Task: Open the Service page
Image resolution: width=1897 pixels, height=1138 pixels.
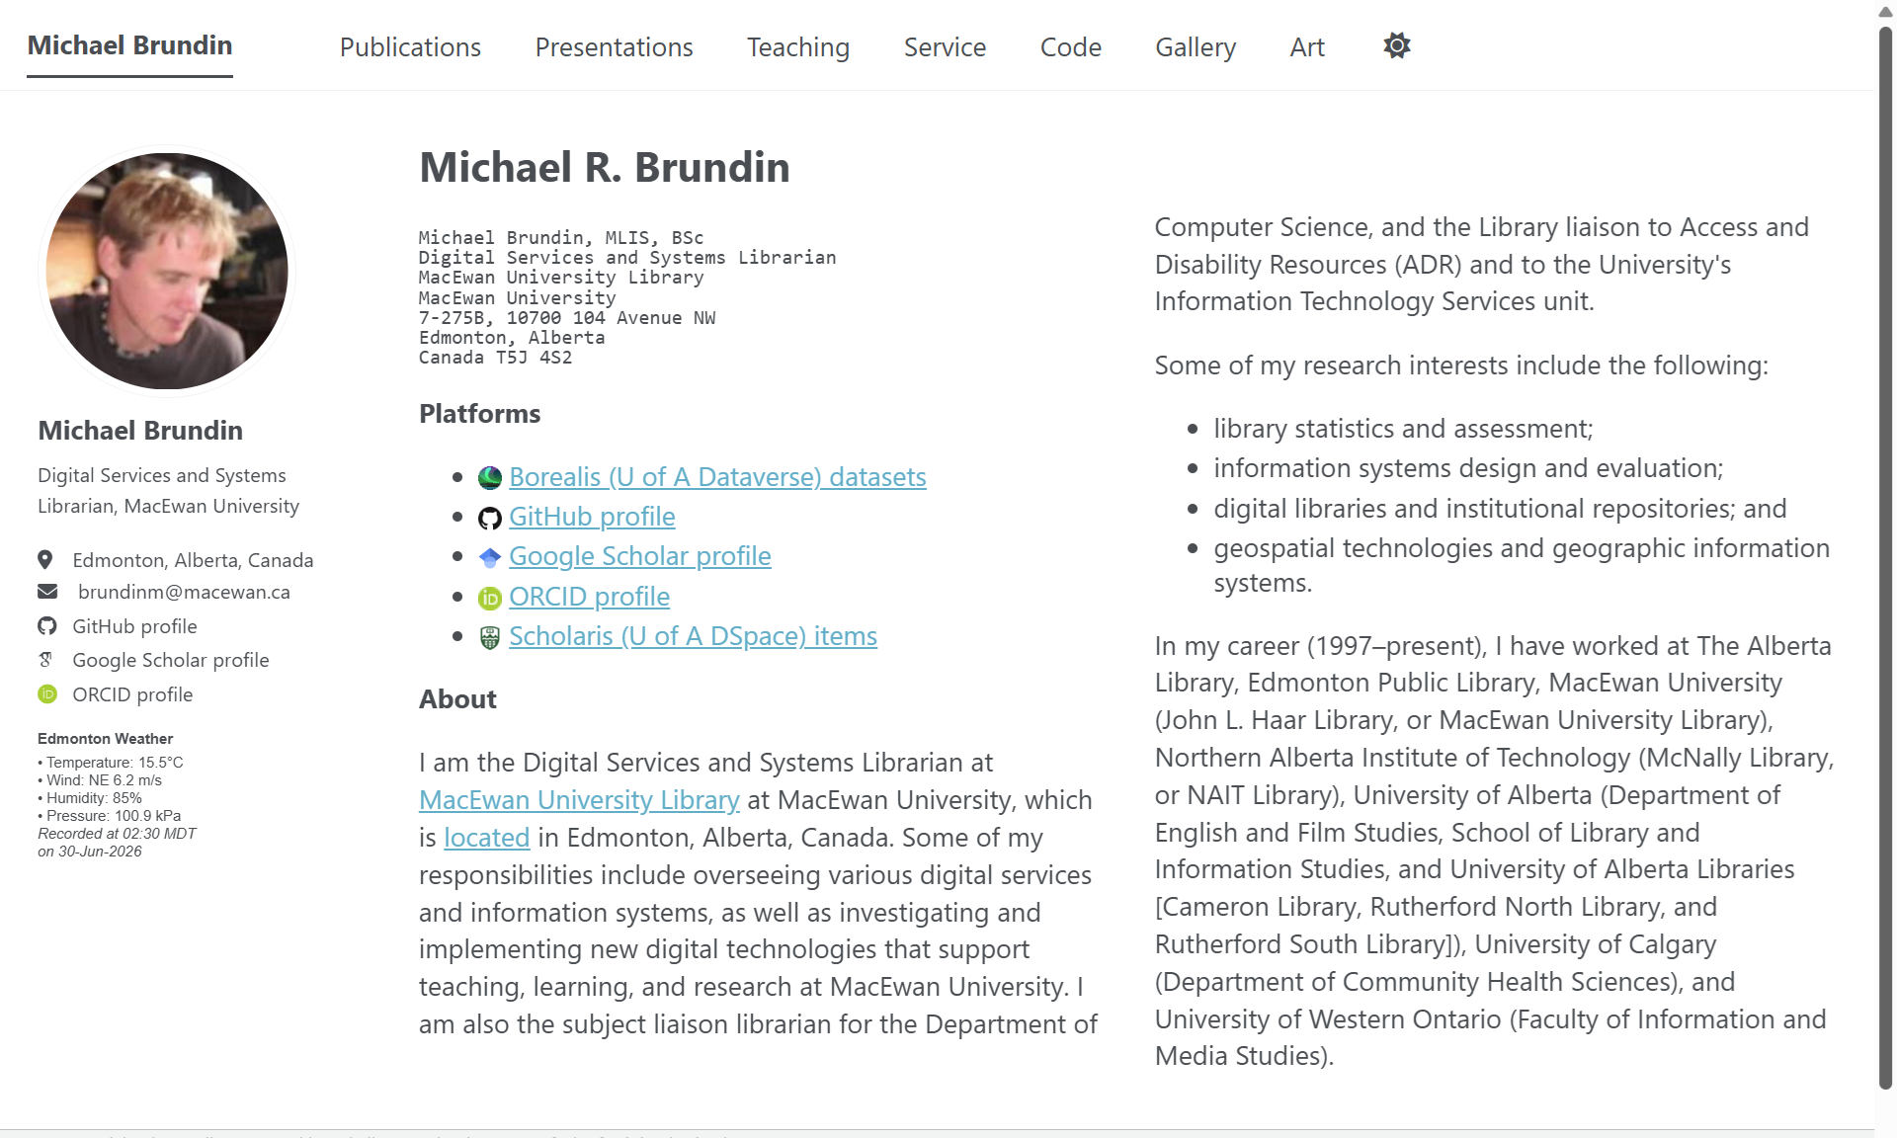Action: pos(945,46)
